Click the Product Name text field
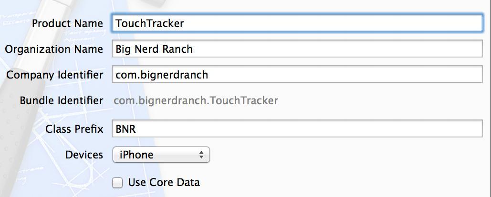491x197 pixels. point(297,23)
